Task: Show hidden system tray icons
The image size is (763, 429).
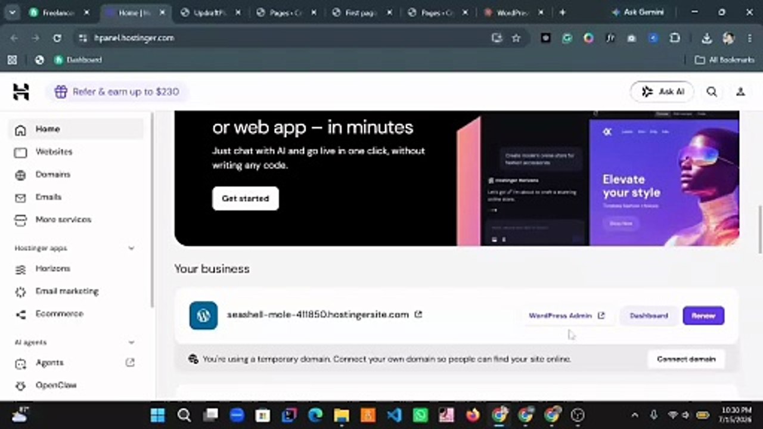Action: click(634, 415)
